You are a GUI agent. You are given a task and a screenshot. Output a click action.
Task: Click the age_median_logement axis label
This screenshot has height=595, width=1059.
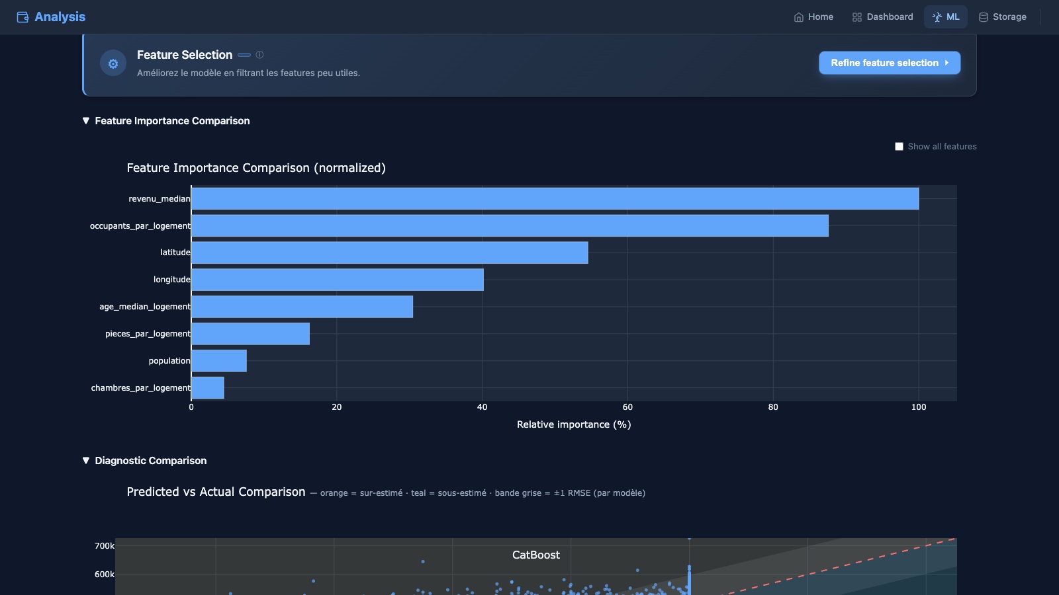pos(145,307)
